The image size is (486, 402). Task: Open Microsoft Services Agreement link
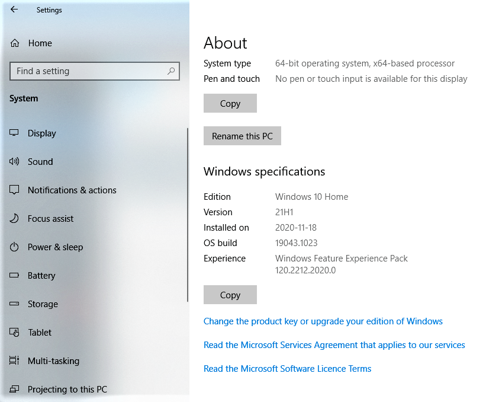[x=334, y=345]
